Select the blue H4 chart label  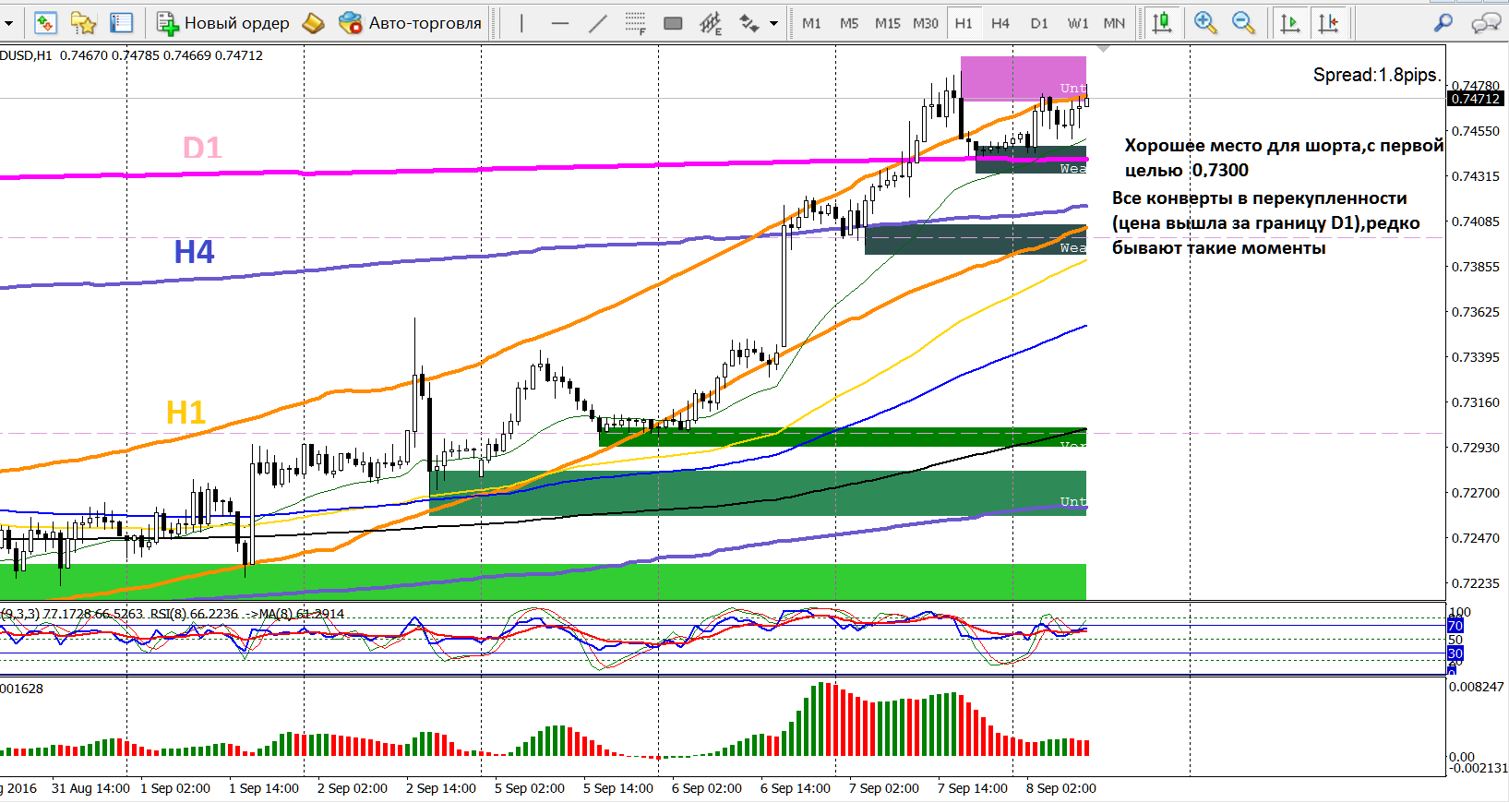(x=194, y=251)
